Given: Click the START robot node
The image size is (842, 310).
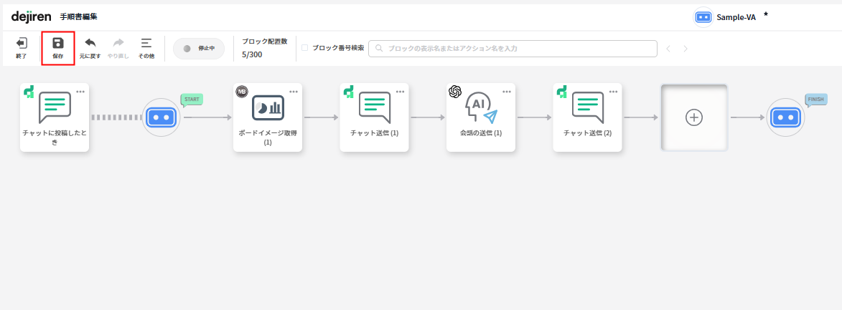Looking at the screenshot, I should (160, 117).
